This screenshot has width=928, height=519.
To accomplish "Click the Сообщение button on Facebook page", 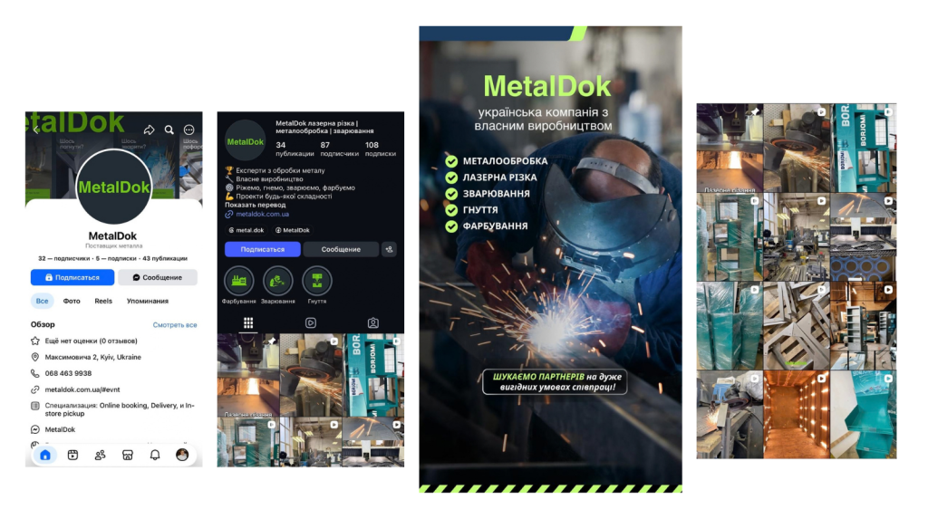I will pos(158,277).
